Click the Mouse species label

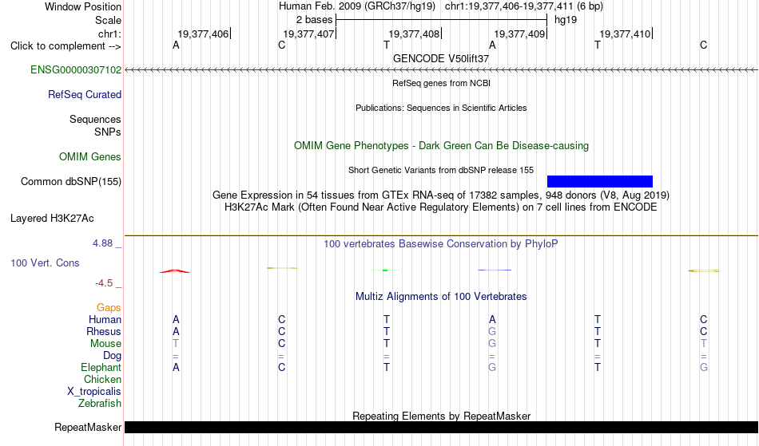click(x=105, y=344)
